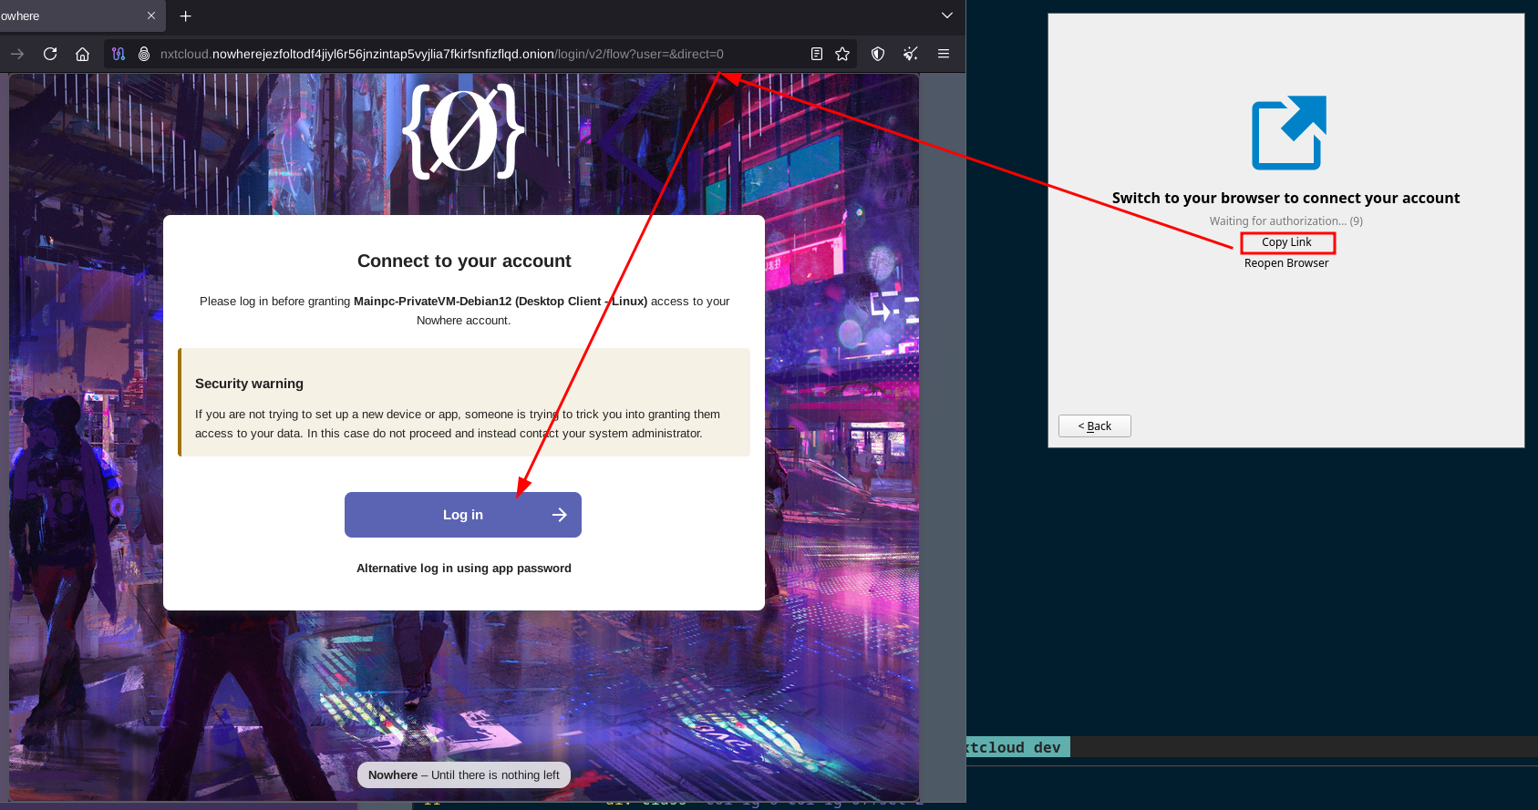Select the Nowhere tab title

tap(20, 15)
